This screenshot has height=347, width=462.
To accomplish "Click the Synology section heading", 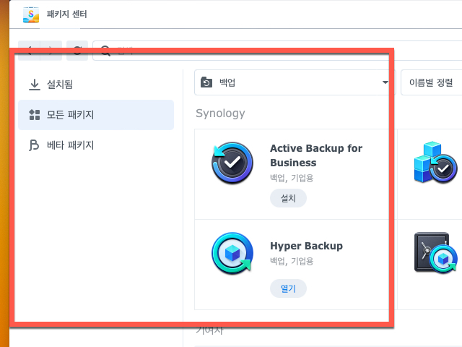I will [x=220, y=113].
